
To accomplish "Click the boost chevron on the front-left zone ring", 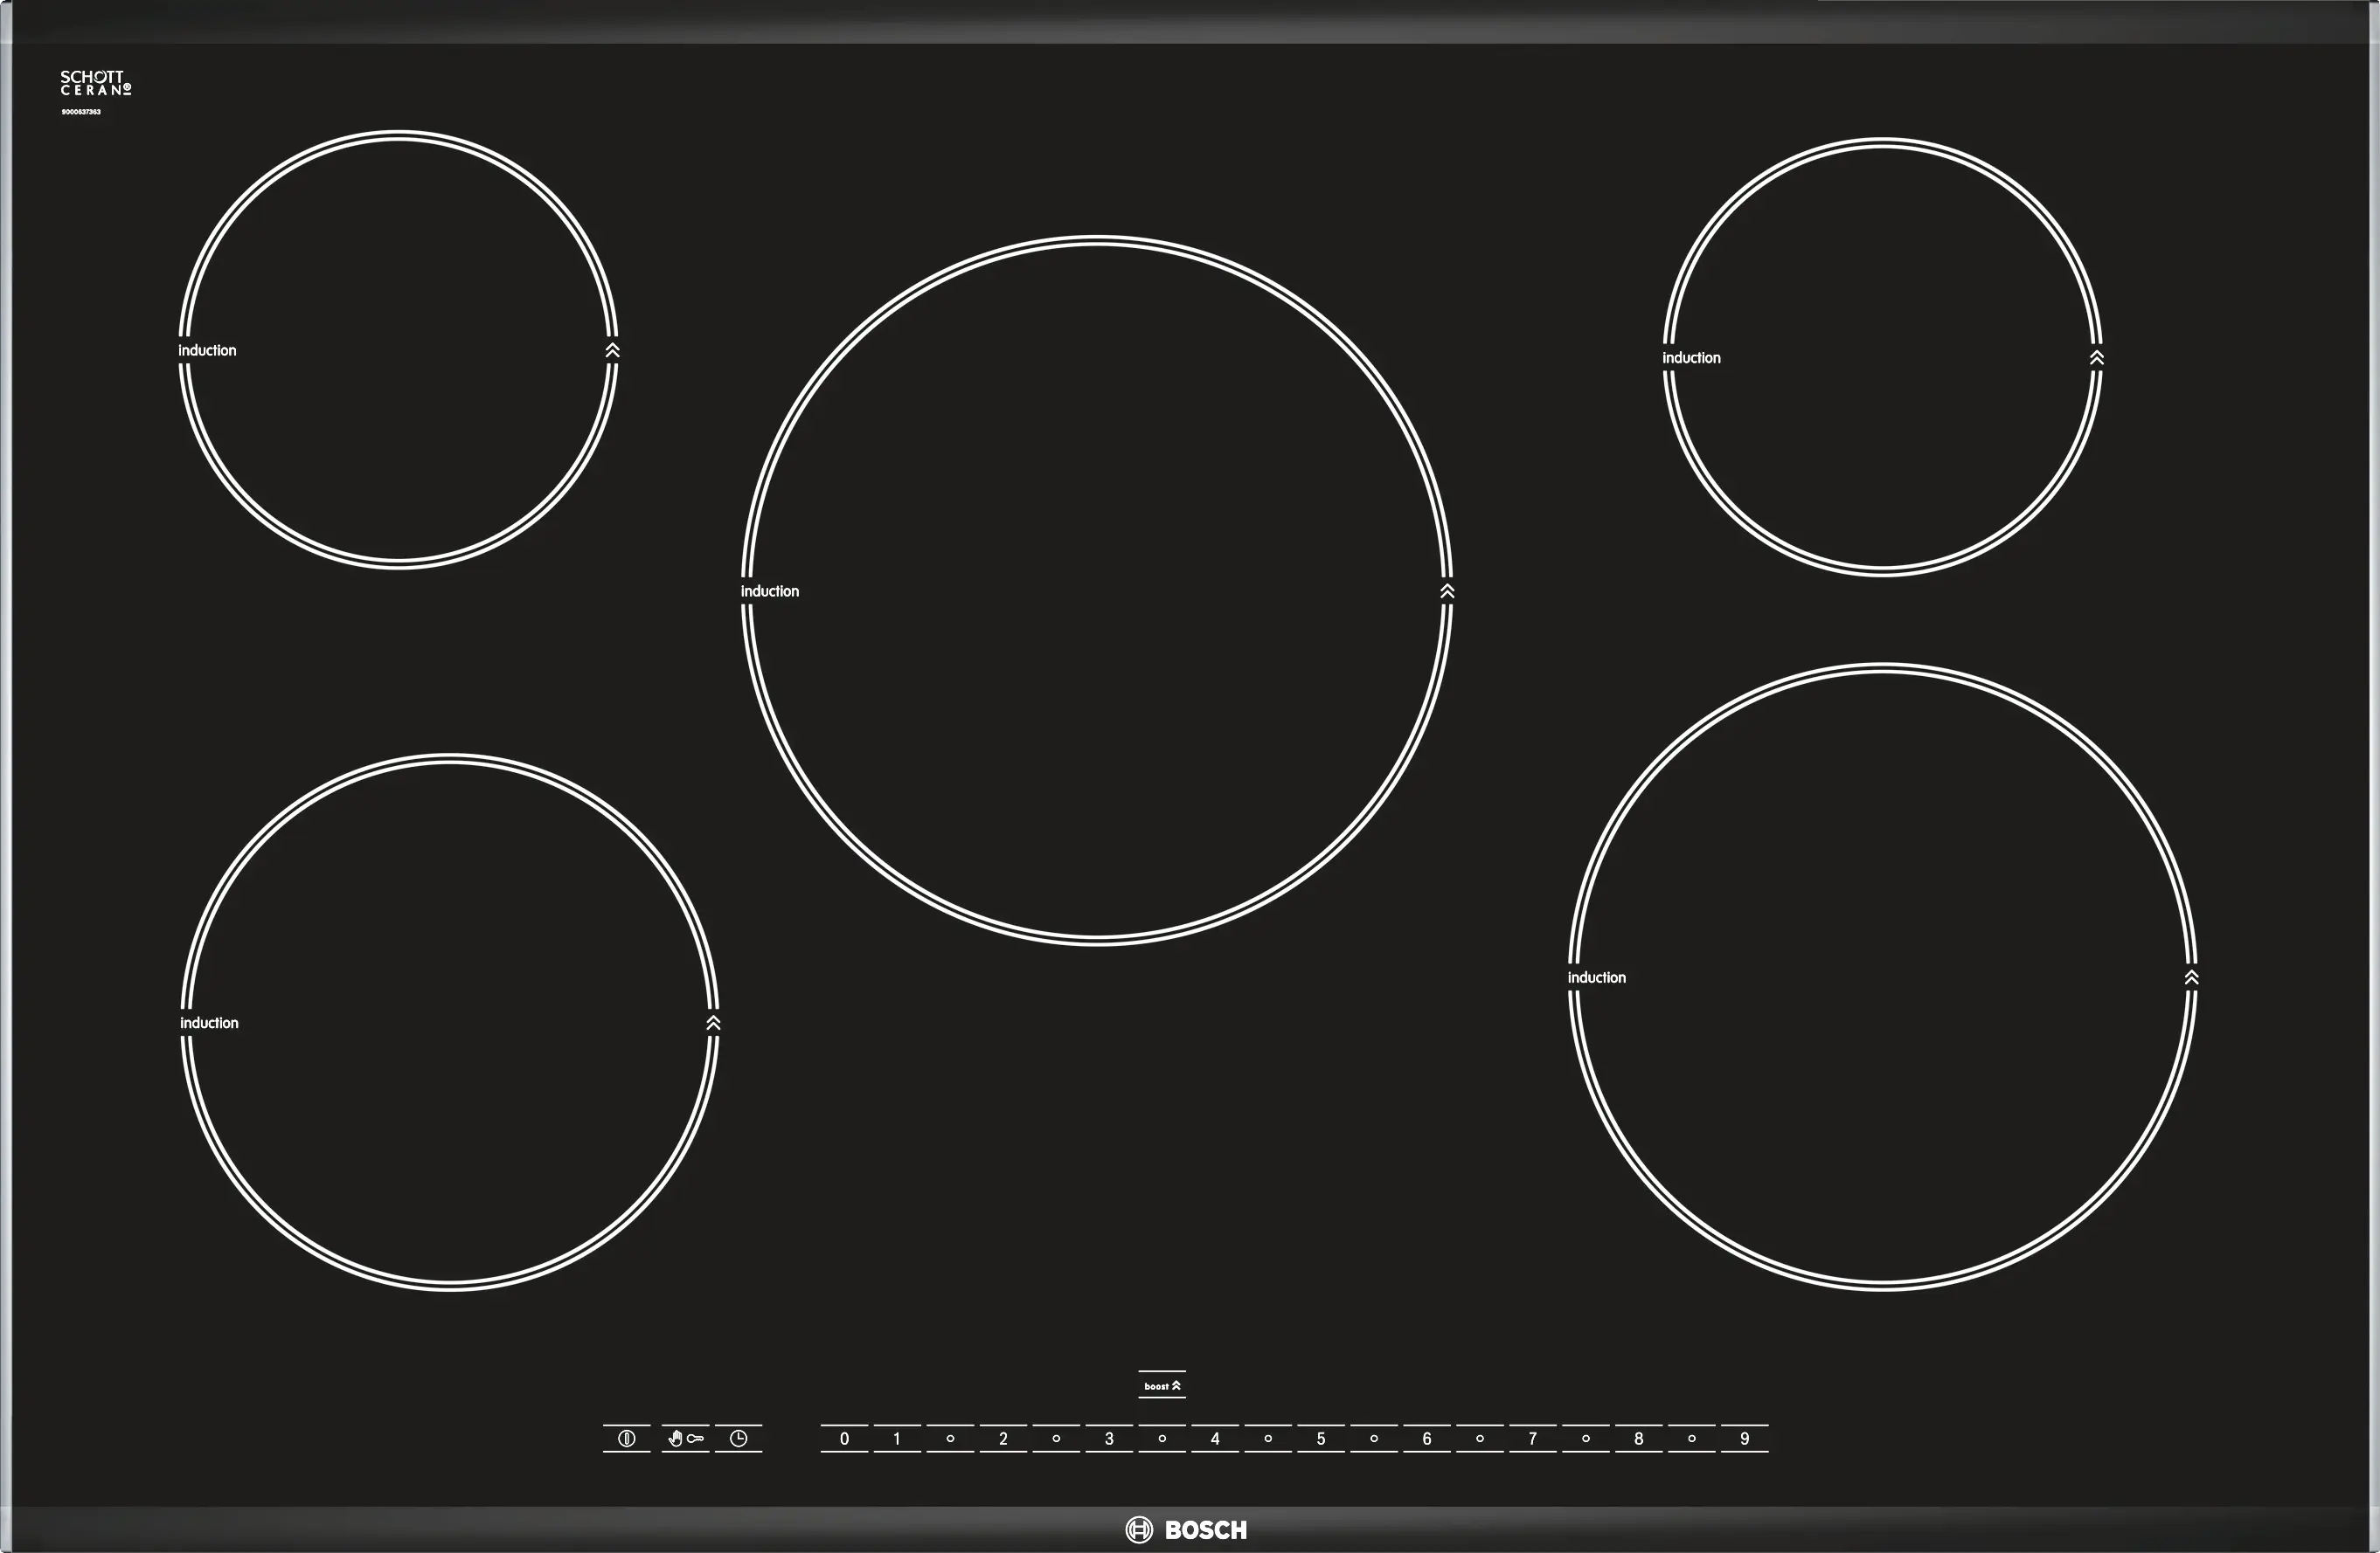I will click(x=713, y=1024).
